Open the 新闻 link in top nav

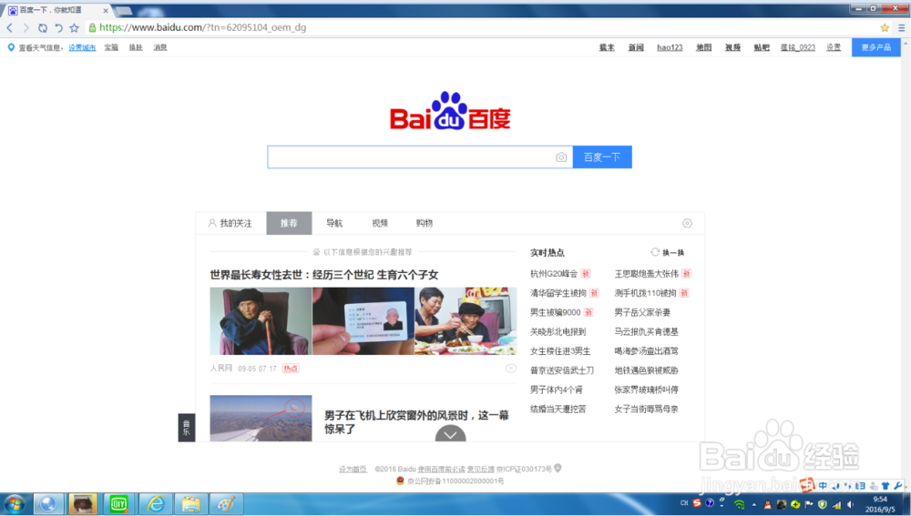(636, 47)
